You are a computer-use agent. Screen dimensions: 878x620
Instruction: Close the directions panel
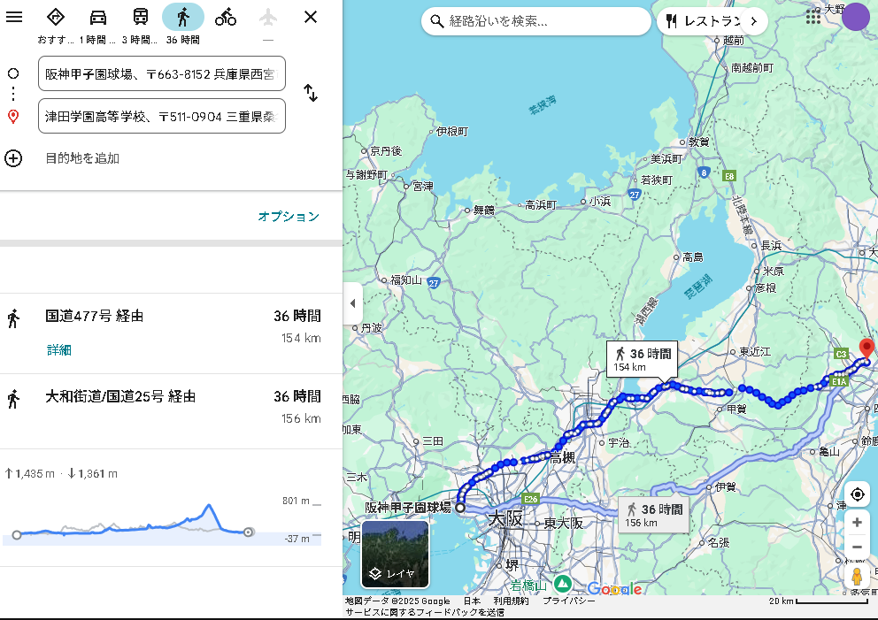coord(311,17)
